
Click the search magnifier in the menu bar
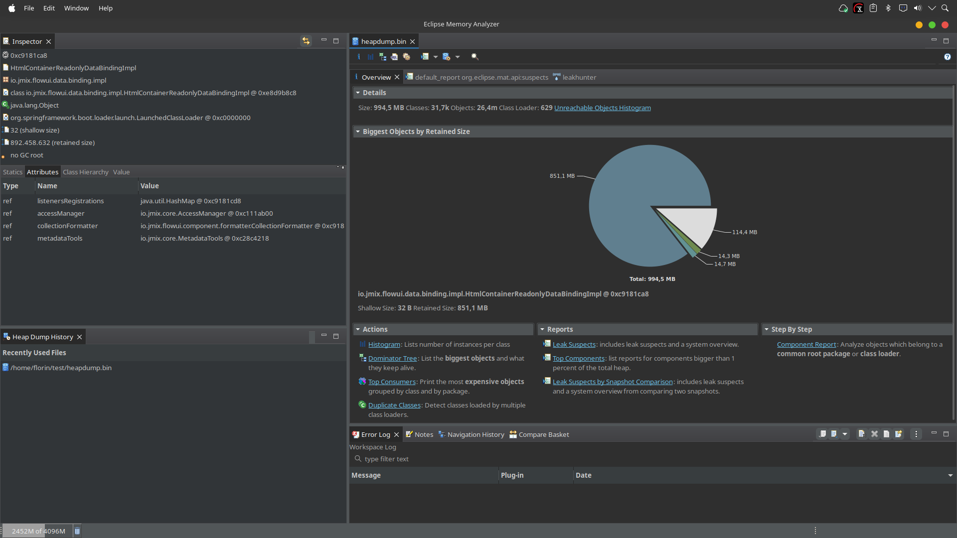[x=945, y=8]
